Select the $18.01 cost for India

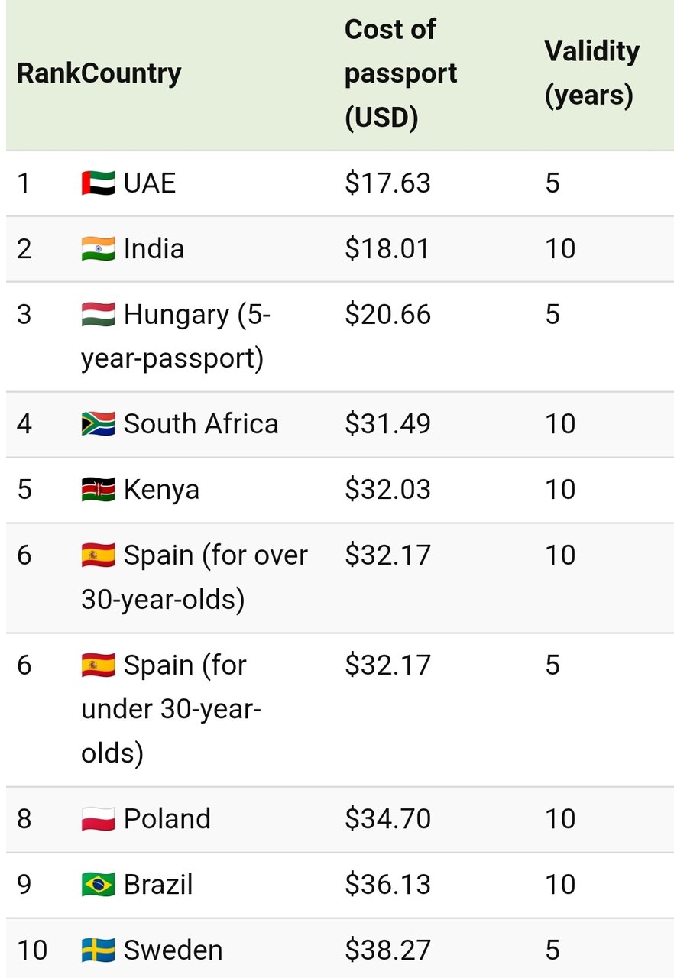click(x=387, y=249)
